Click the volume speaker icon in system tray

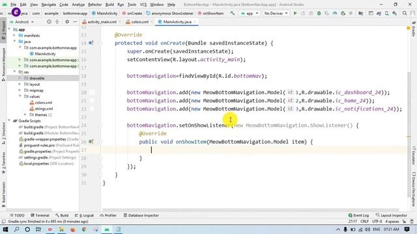[367, 229]
